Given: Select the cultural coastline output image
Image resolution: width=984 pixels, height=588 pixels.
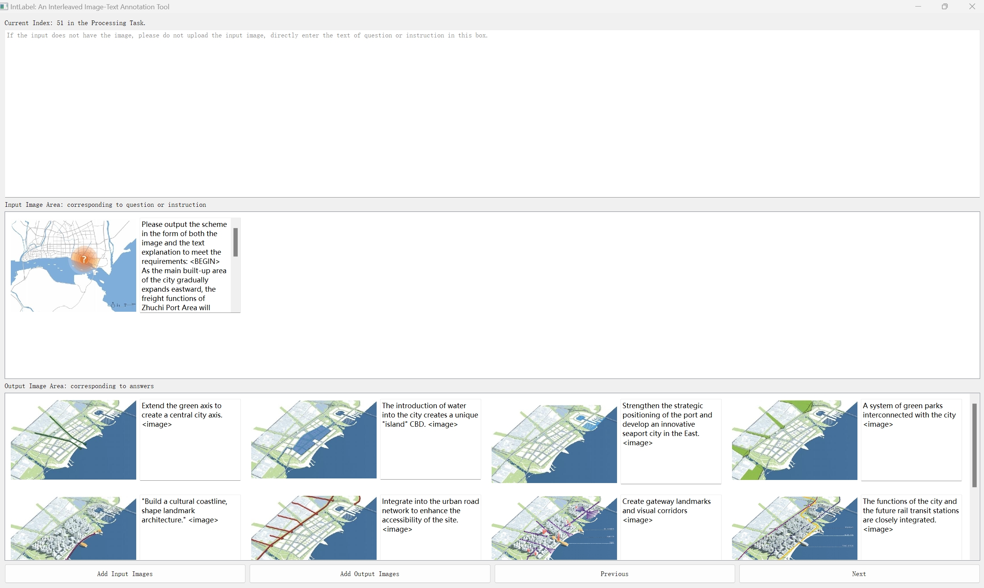Looking at the screenshot, I should point(73,528).
